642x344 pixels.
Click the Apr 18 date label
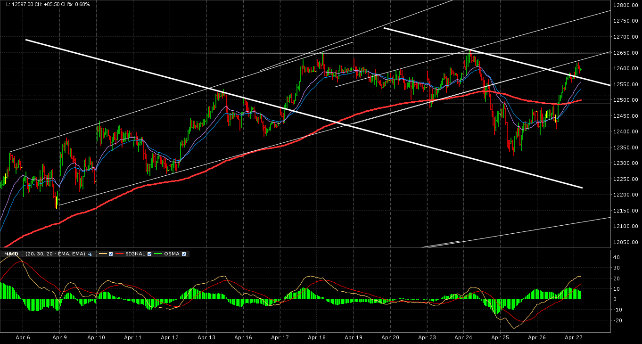click(317, 337)
